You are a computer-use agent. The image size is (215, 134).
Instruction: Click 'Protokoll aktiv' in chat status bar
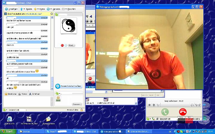[x=73, y=110]
